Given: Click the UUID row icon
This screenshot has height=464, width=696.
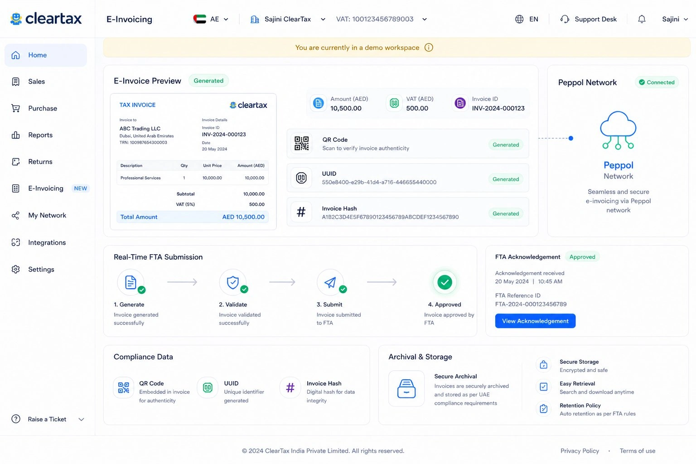Looking at the screenshot, I should pyautogui.click(x=301, y=178).
